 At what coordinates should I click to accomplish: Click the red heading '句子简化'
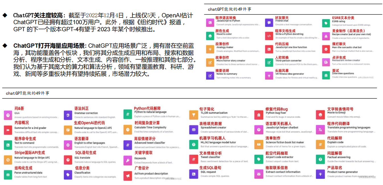click(207, 109)
